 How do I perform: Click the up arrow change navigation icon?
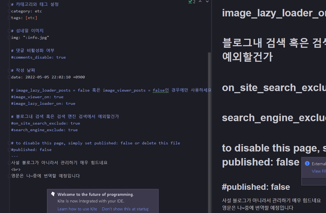point(200,2)
